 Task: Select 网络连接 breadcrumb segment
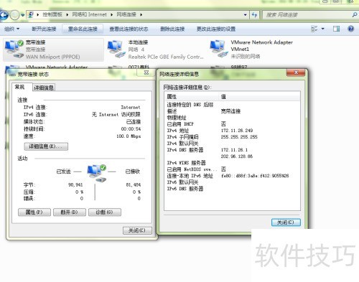point(126,14)
